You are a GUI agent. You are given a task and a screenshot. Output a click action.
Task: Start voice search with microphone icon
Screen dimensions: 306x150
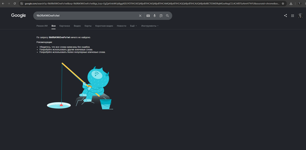[155, 16]
